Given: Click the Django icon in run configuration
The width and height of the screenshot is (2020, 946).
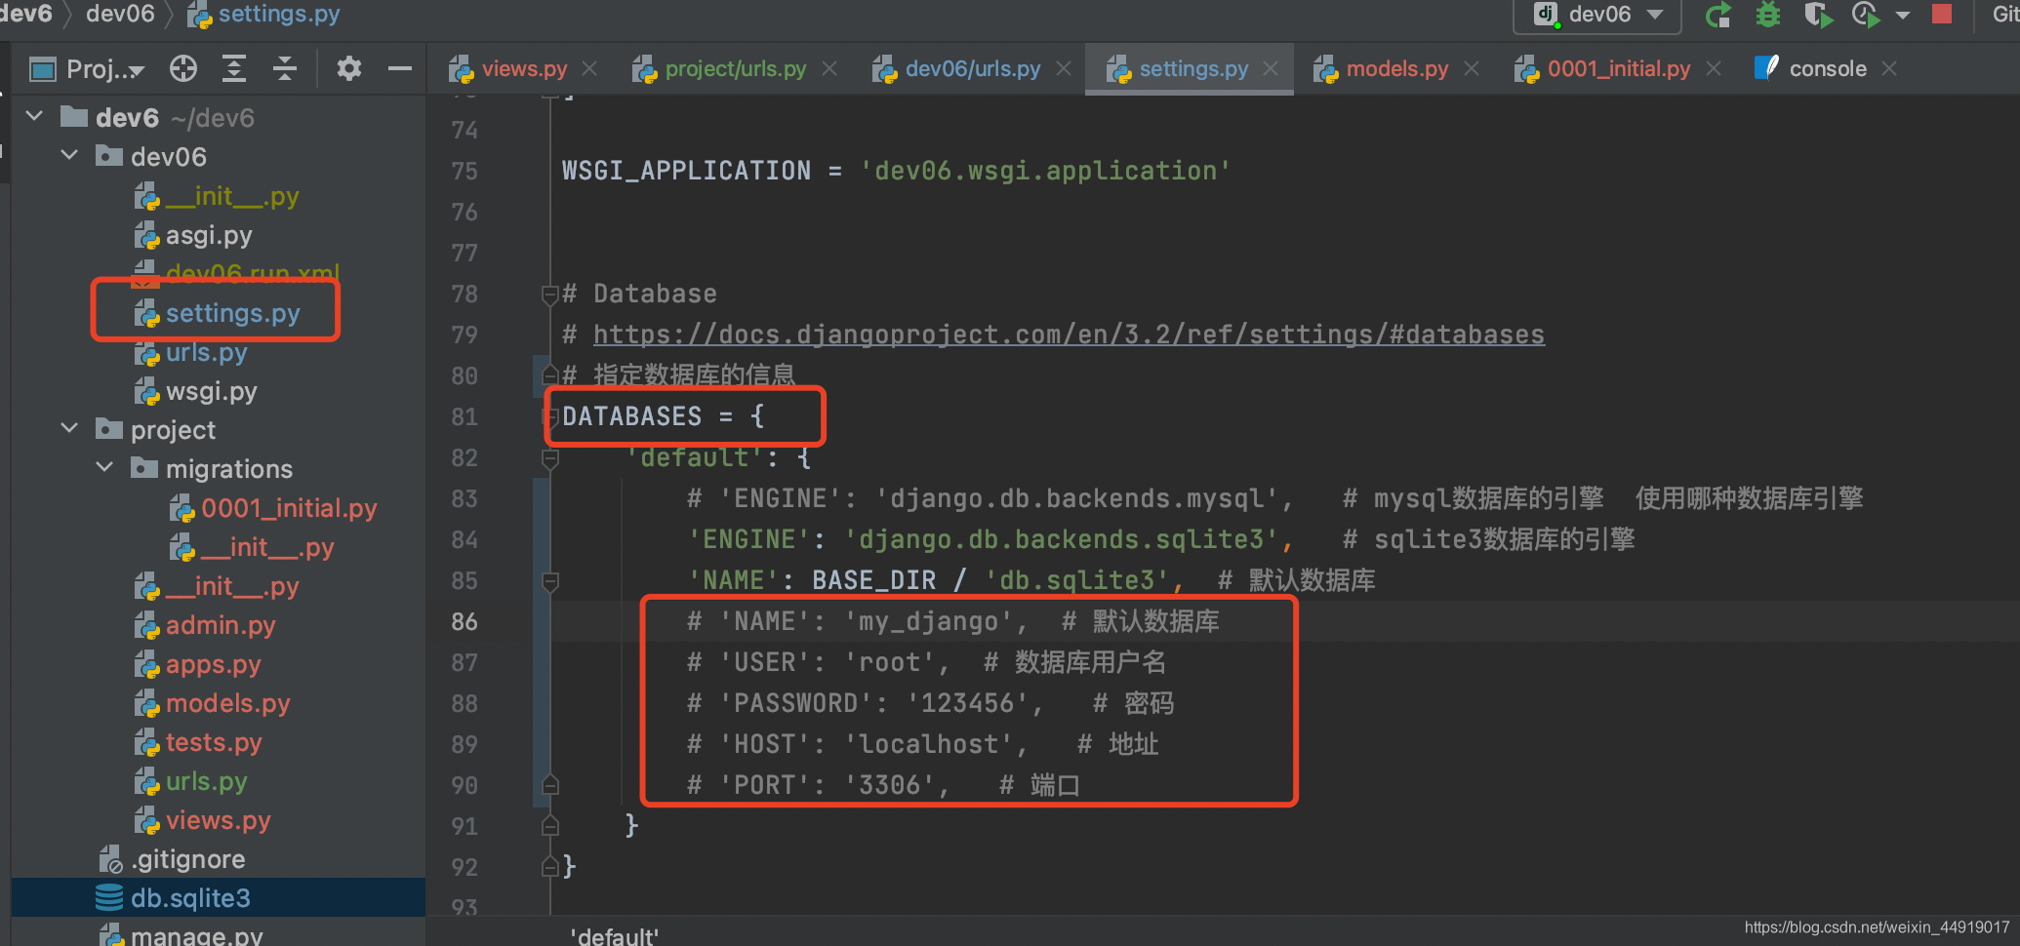Looking at the screenshot, I should click(x=1546, y=14).
